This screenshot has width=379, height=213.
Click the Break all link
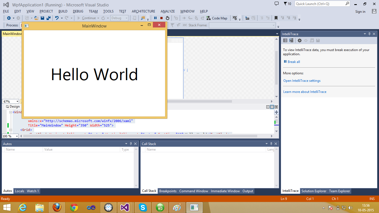click(294, 62)
